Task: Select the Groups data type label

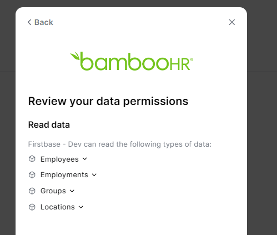Action: (53, 191)
